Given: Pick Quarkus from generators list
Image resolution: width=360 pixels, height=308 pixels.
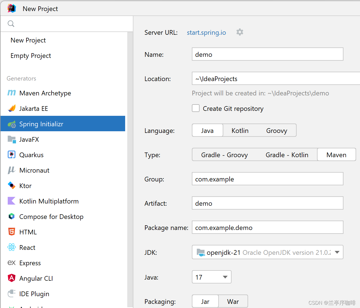Looking at the screenshot, I should click(63, 155).
